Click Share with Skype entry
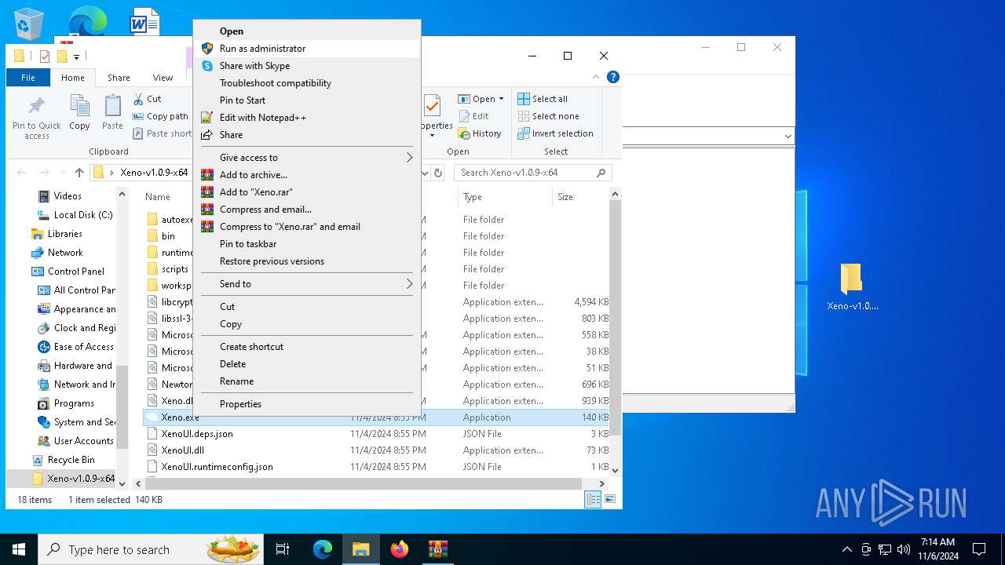 tap(307, 66)
